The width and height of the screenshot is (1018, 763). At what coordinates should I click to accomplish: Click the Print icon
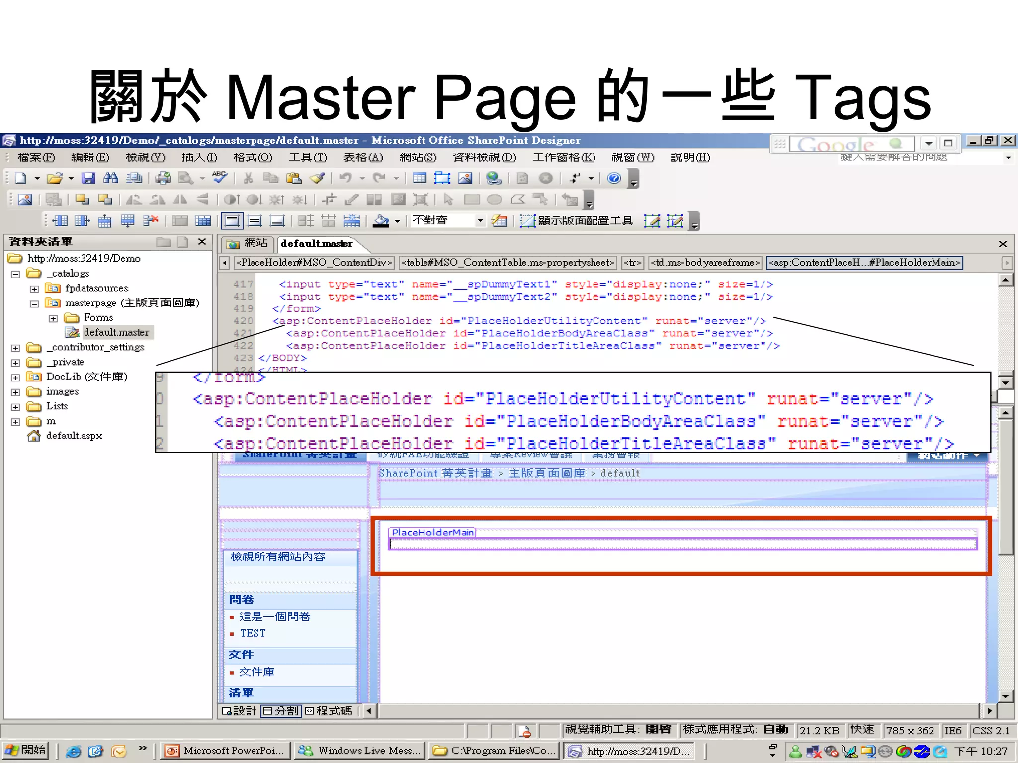coord(163,178)
